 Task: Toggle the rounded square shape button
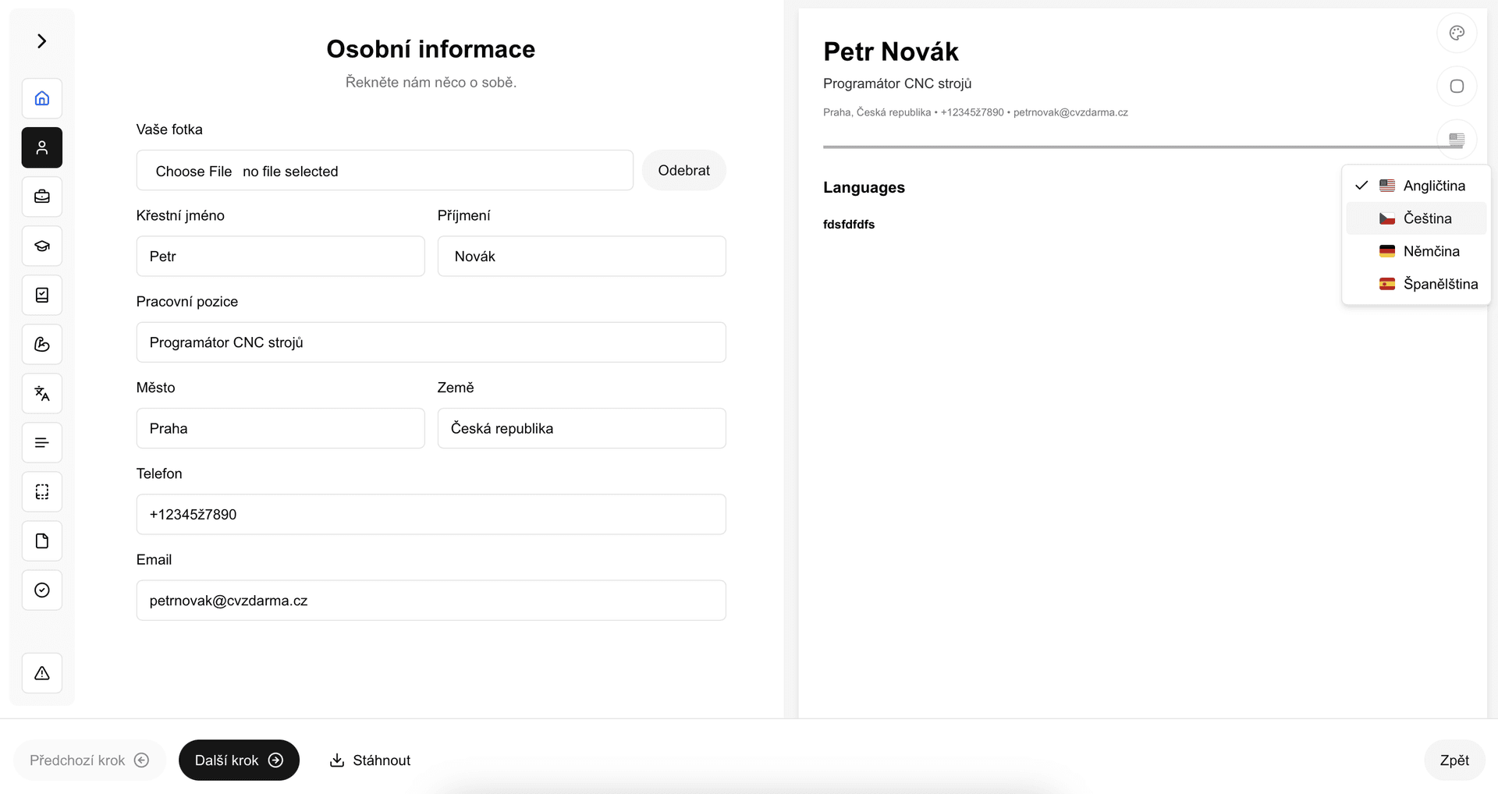point(1456,87)
